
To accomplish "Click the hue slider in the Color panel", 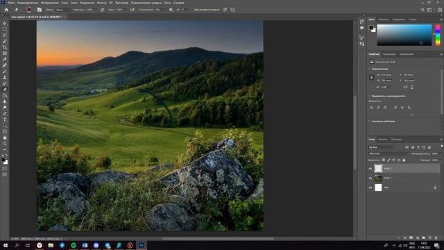I will 438,35.
